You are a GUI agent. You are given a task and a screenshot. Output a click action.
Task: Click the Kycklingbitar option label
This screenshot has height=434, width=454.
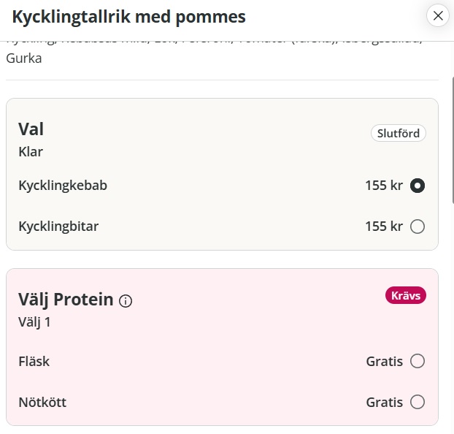click(58, 226)
